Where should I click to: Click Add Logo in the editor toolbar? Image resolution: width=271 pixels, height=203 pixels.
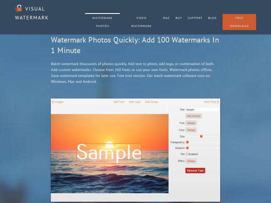coord(135,102)
